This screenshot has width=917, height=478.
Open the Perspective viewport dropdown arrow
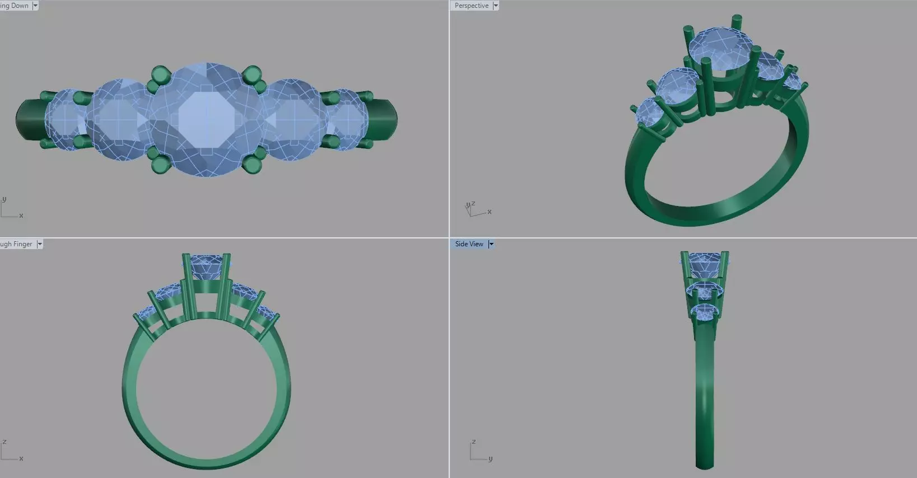point(496,6)
